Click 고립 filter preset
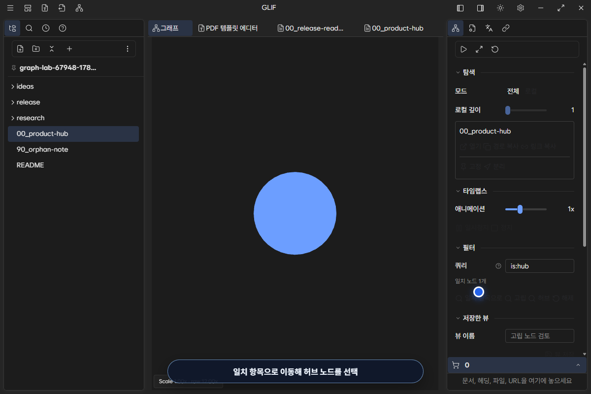 [x=515, y=298]
